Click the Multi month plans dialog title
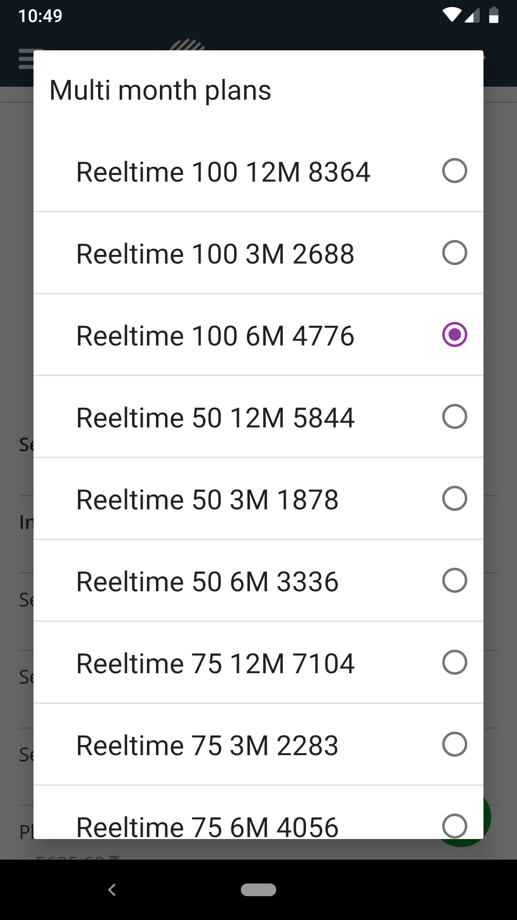 click(x=160, y=90)
